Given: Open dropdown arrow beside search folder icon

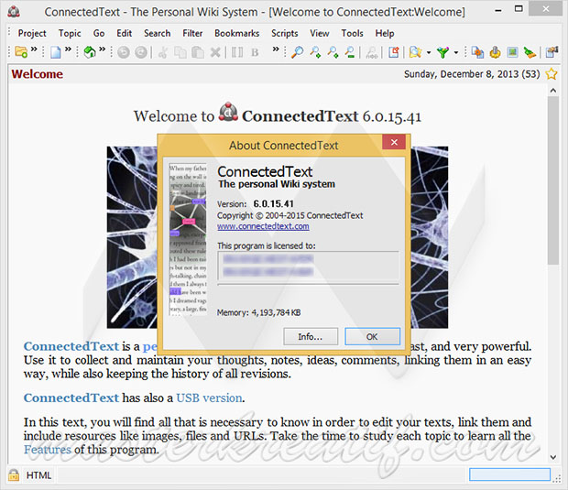Looking at the screenshot, I should coord(429,52).
